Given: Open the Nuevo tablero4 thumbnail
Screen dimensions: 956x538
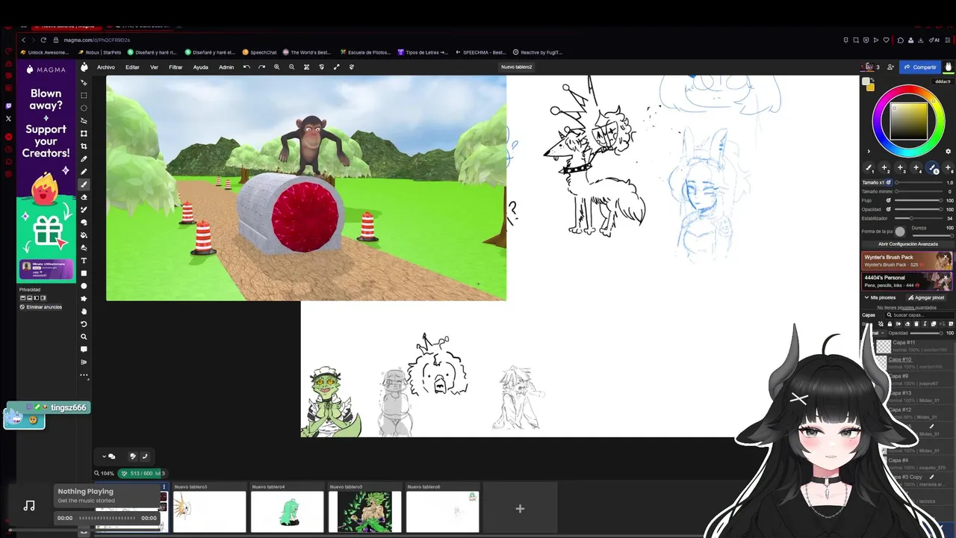Looking at the screenshot, I should click(x=287, y=512).
